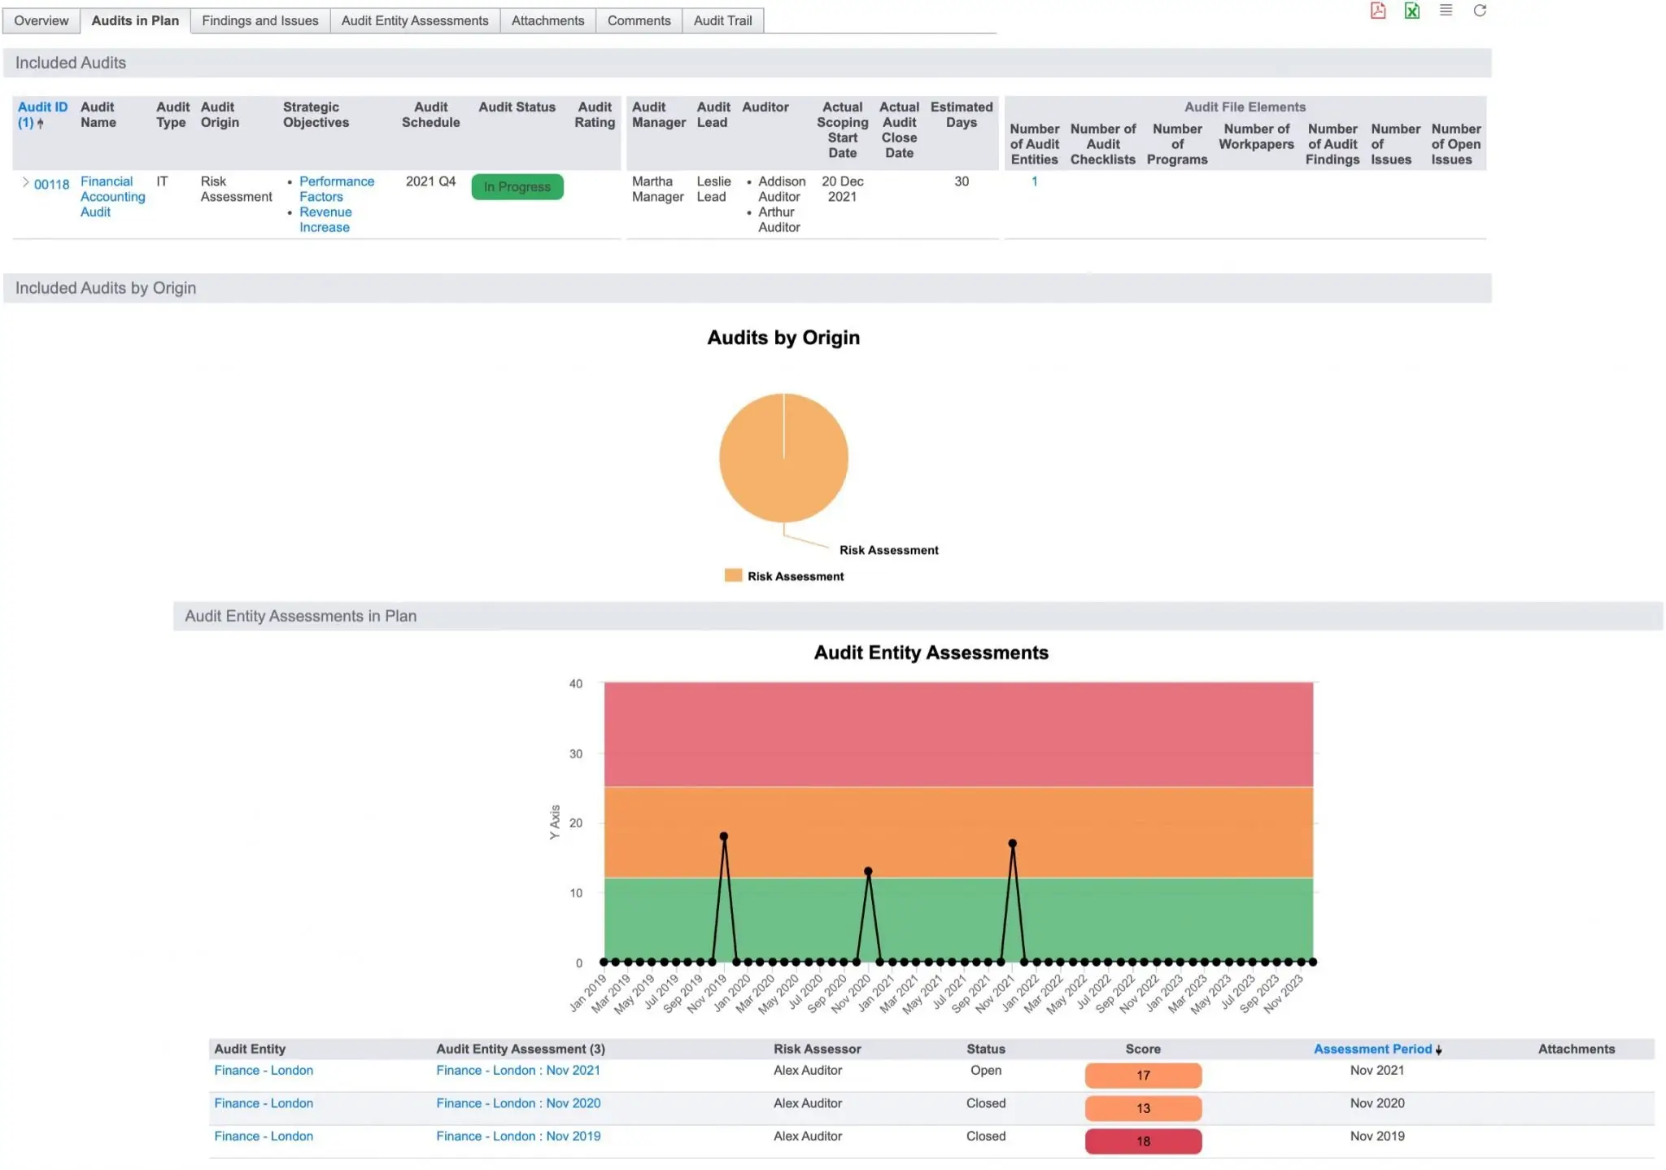Open assessment Finance - London : Nov 2019
Image resolution: width=1666 pixels, height=1170 pixels.
click(x=518, y=1137)
